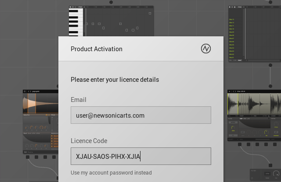Select the MOD tab in slicer module

pyautogui.click(x=245, y=119)
